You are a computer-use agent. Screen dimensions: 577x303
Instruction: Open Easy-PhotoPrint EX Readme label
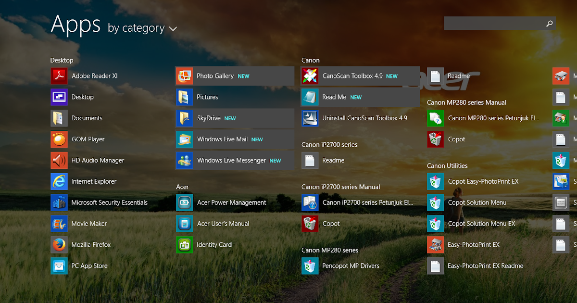[486, 266]
